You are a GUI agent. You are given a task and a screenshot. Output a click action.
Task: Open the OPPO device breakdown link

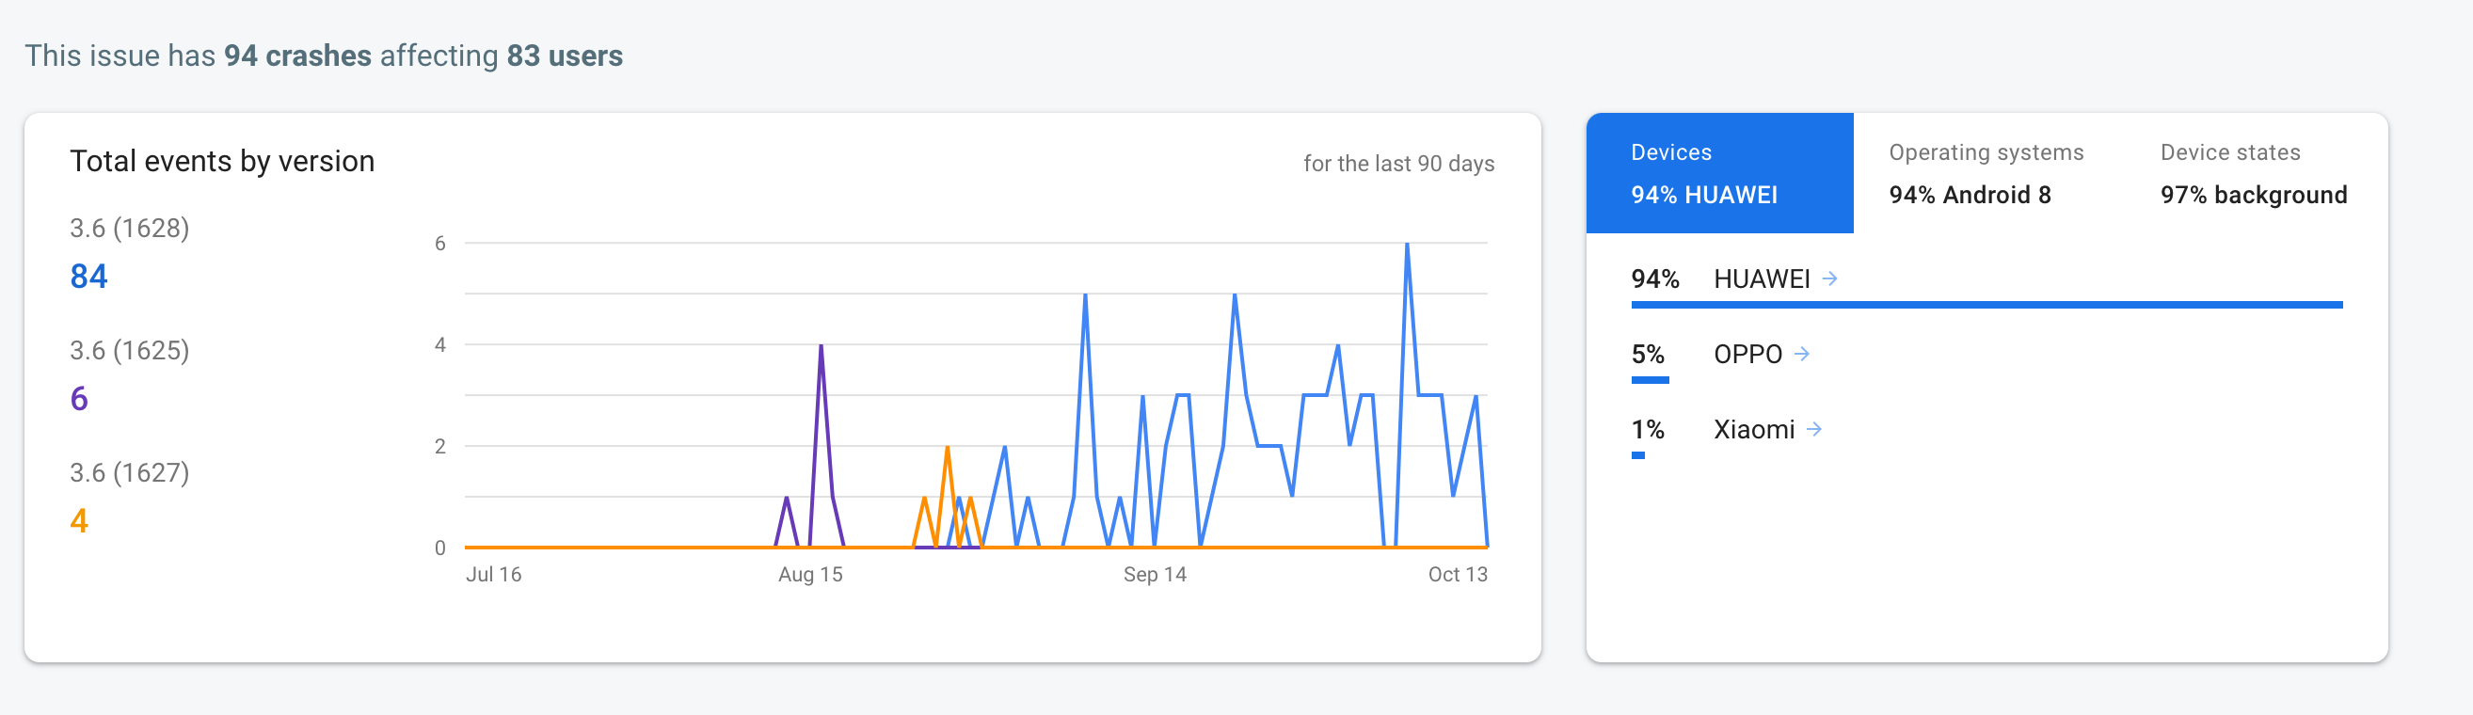pyautogui.click(x=1747, y=354)
